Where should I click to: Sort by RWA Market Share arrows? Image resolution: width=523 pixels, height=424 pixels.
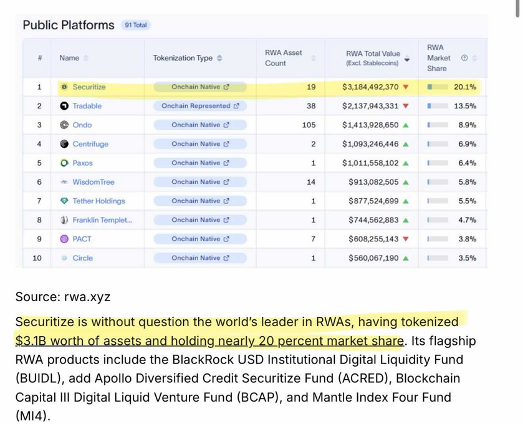474,58
